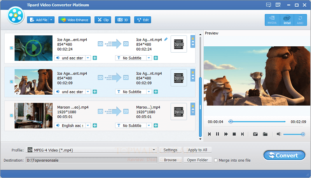311x178 pixels.
Task: Open the 3D settings tool
Action: tap(122, 20)
